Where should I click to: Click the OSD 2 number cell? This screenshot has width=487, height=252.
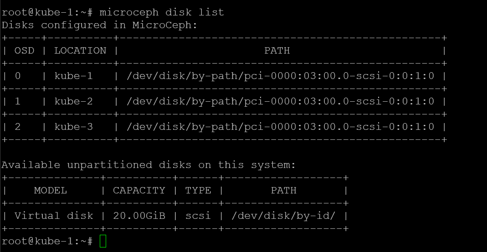[x=18, y=127]
